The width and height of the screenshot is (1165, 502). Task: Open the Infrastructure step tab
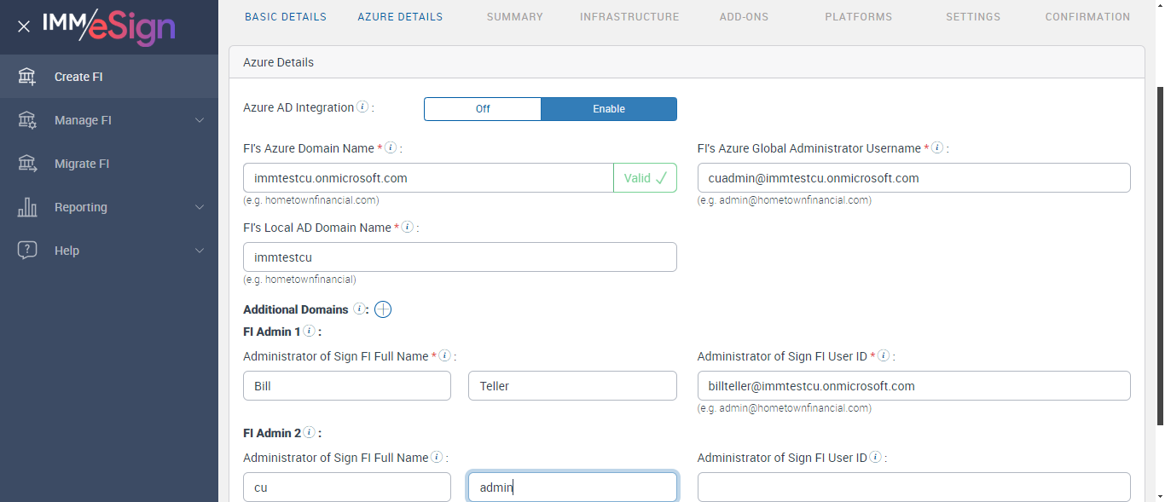pyautogui.click(x=629, y=17)
